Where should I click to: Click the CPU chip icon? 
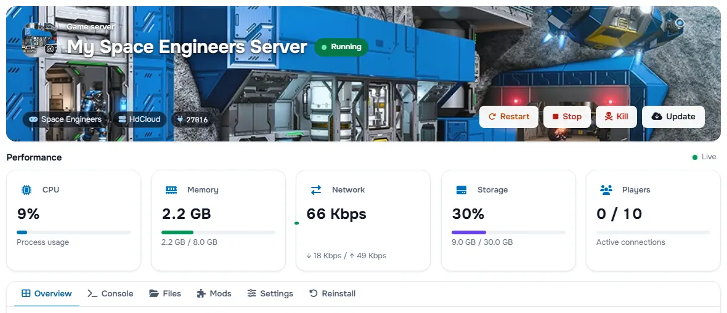coord(26,190)
